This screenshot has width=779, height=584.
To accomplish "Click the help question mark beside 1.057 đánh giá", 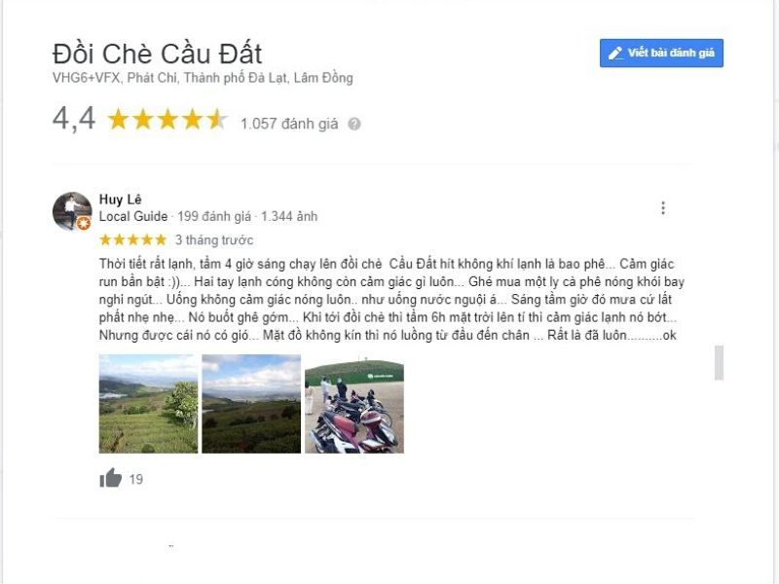I will [353, 124].
